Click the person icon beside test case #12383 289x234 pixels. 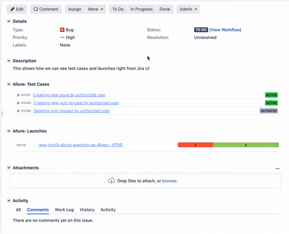pos(18,103)
